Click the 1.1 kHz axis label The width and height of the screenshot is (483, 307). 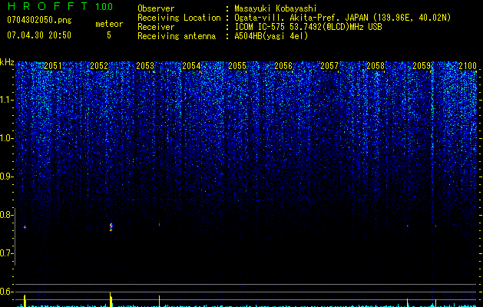tap(6, 100)
